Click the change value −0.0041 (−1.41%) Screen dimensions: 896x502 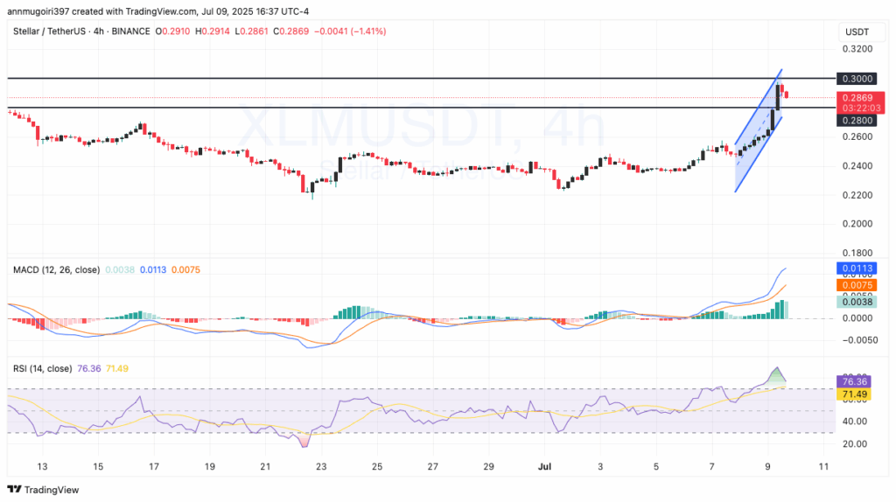[x=350, y=31]
